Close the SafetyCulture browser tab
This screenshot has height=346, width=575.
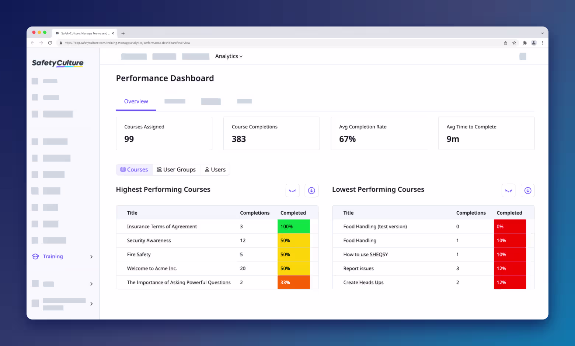point(113,33)
